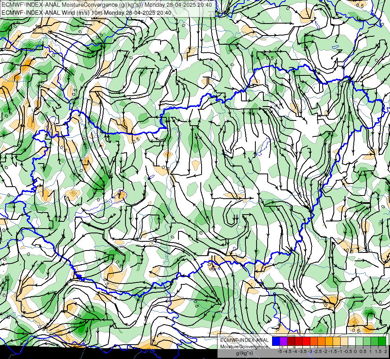
Task: Click the blue legend swatch below -5
Action: click(276, 341)
